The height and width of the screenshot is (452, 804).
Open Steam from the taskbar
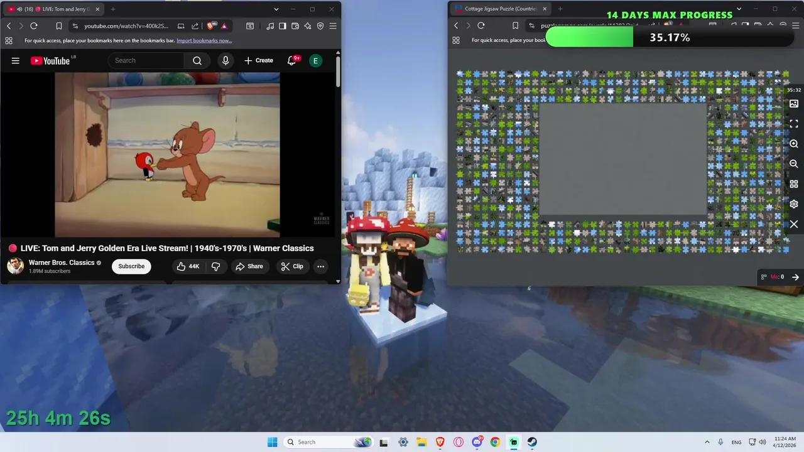point(532,442)
